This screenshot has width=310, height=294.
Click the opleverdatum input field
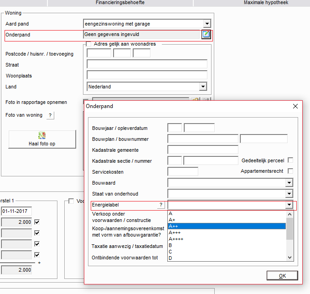tap(199, 128)
